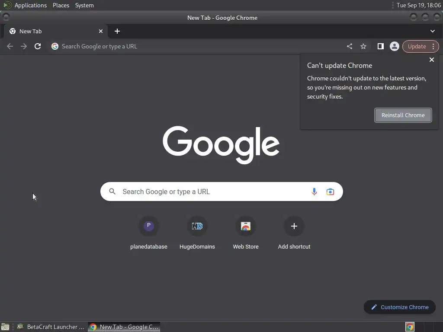Select the New Tab tab
This screenshot has width=443, height=332.
55,31
